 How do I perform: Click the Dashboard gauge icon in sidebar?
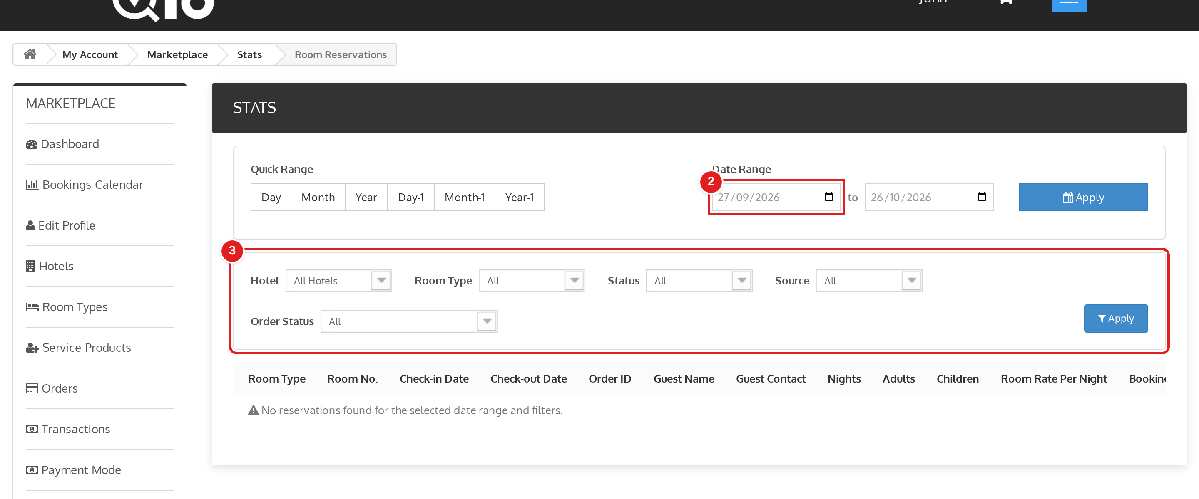click(32, 144)
